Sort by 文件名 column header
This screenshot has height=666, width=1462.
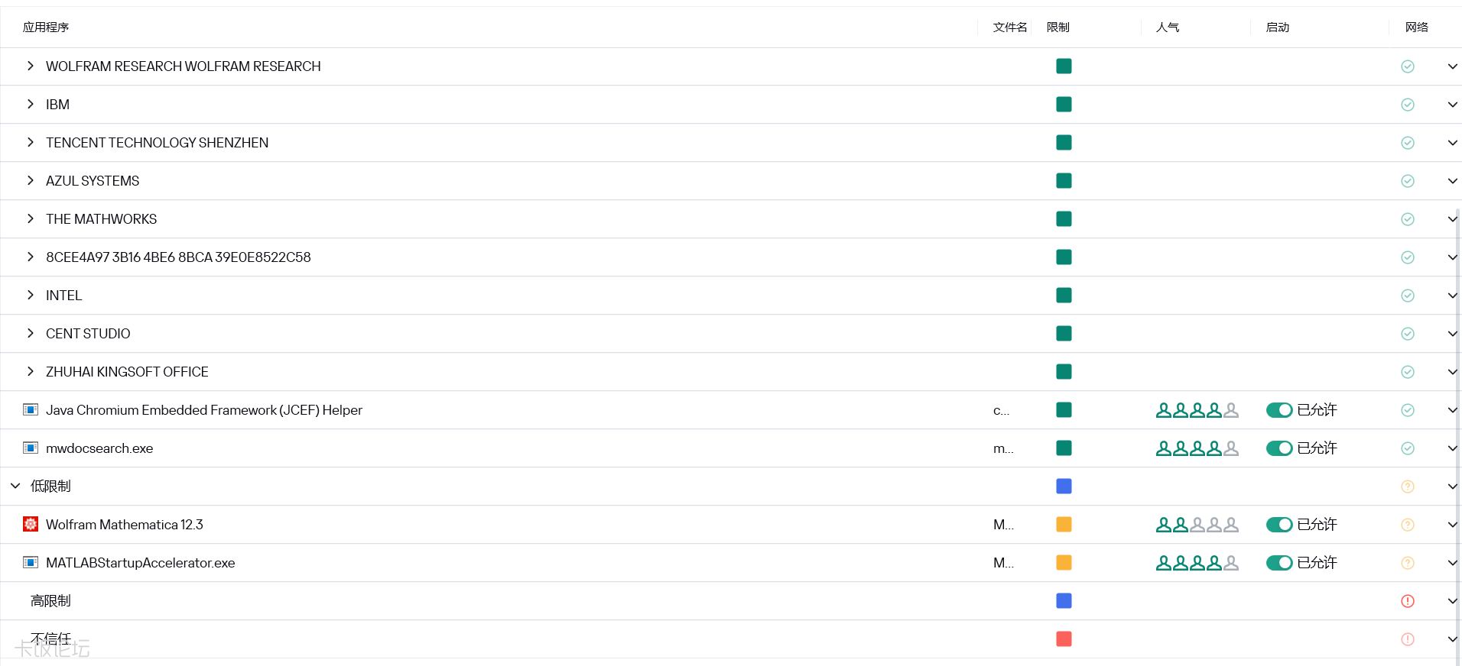point(1010,27)
